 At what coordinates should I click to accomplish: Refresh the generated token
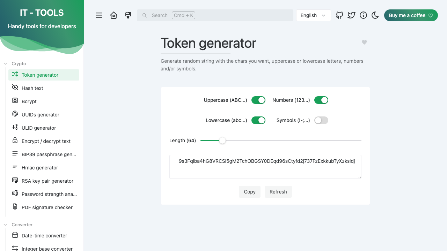coord(278,192)
